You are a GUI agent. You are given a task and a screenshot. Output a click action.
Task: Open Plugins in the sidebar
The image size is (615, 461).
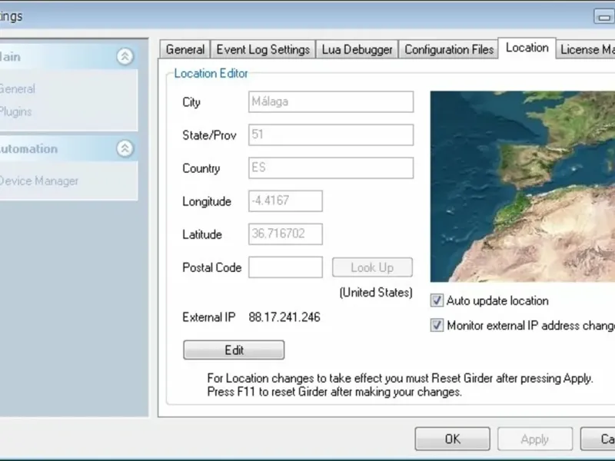[x=15, y=111]
